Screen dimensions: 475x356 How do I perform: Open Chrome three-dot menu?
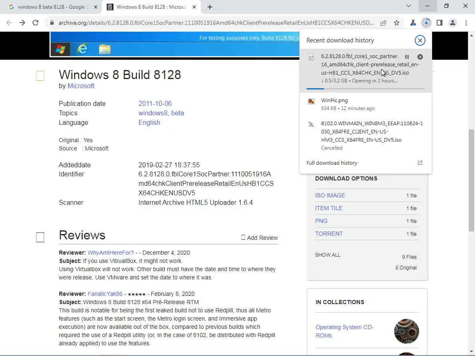tap(466, 23)
